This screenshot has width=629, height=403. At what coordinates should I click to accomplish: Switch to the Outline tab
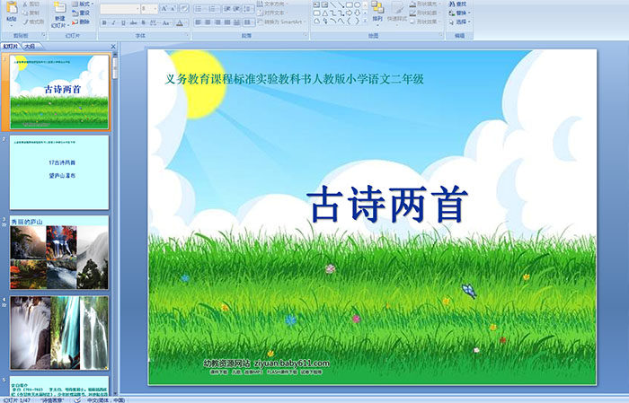[30, 47]
